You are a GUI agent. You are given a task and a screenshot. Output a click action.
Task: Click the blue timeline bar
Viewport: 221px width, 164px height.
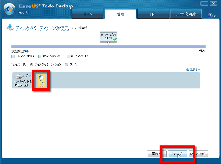coord(109,47)
